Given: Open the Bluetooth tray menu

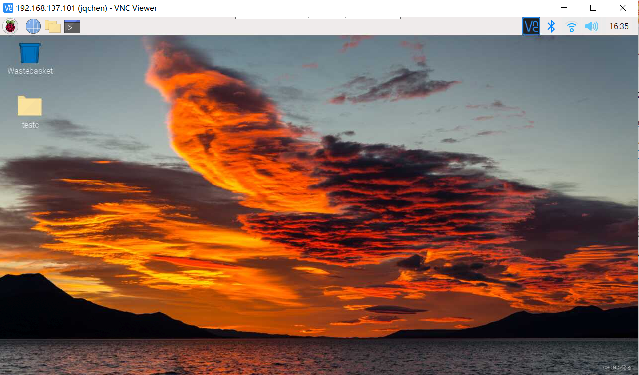Looking at the screenshot, I should click(x=551, y=26).
